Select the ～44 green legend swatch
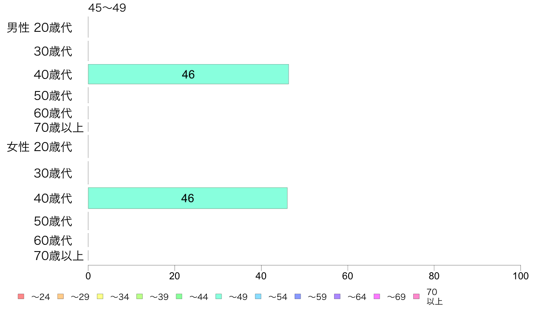 (179, 296)
